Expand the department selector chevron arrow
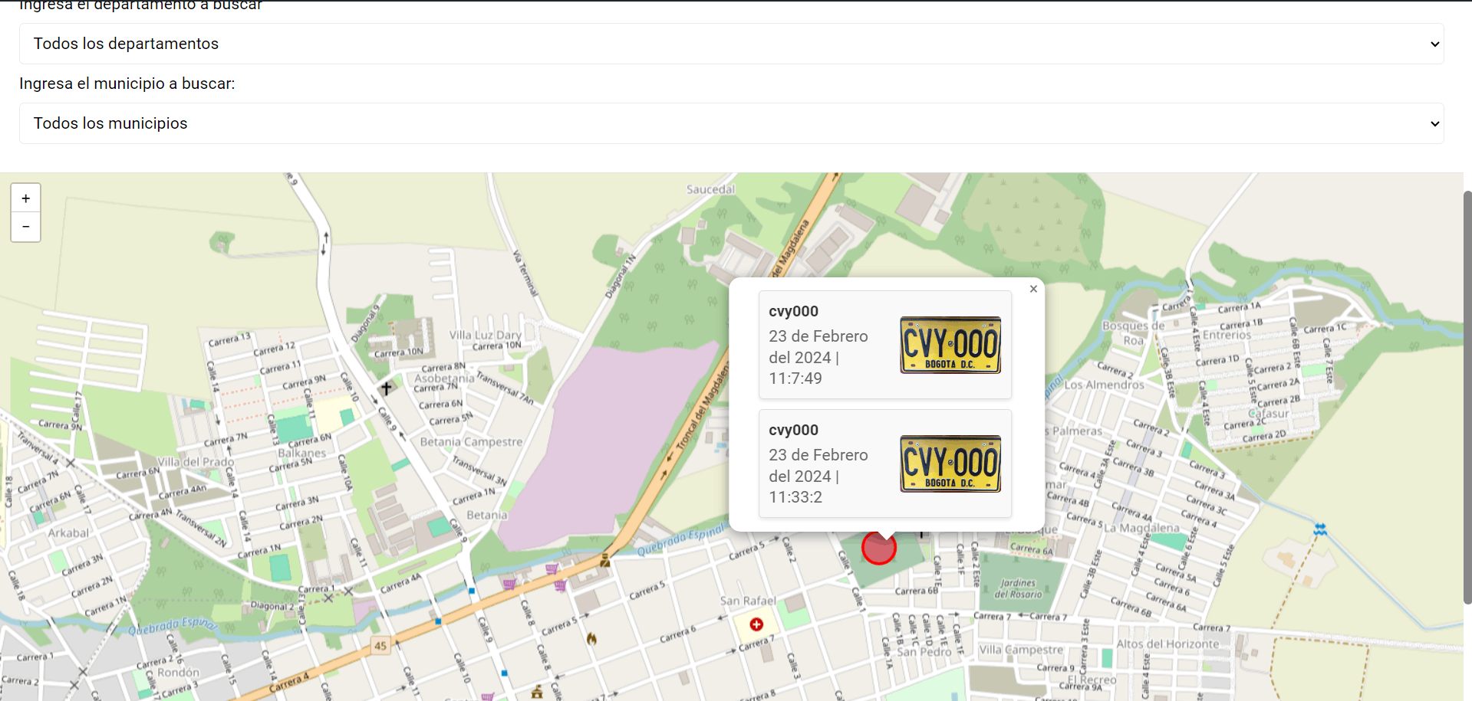The width and height of the screenshot is (1472, 701). pos(1434,44)
